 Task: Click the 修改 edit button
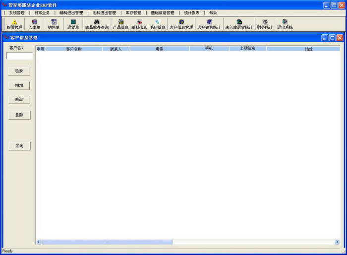tap(19, 100)
